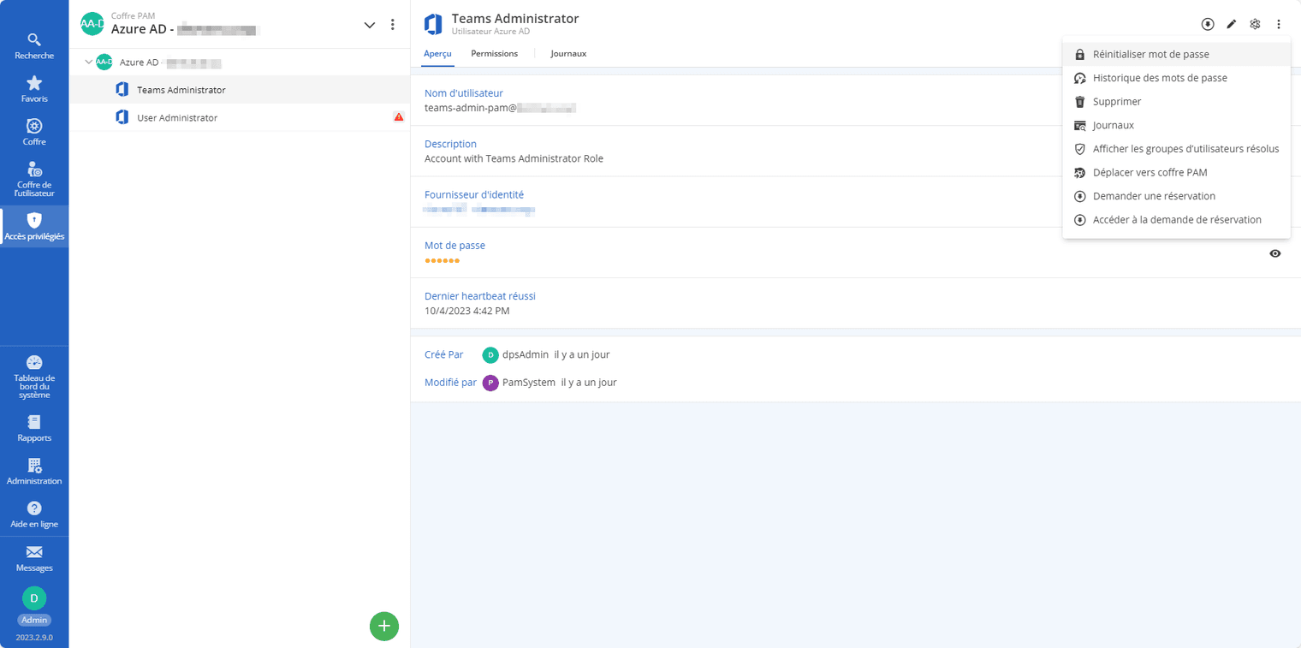Open Rapports in the sidebar

pos(34,428)
